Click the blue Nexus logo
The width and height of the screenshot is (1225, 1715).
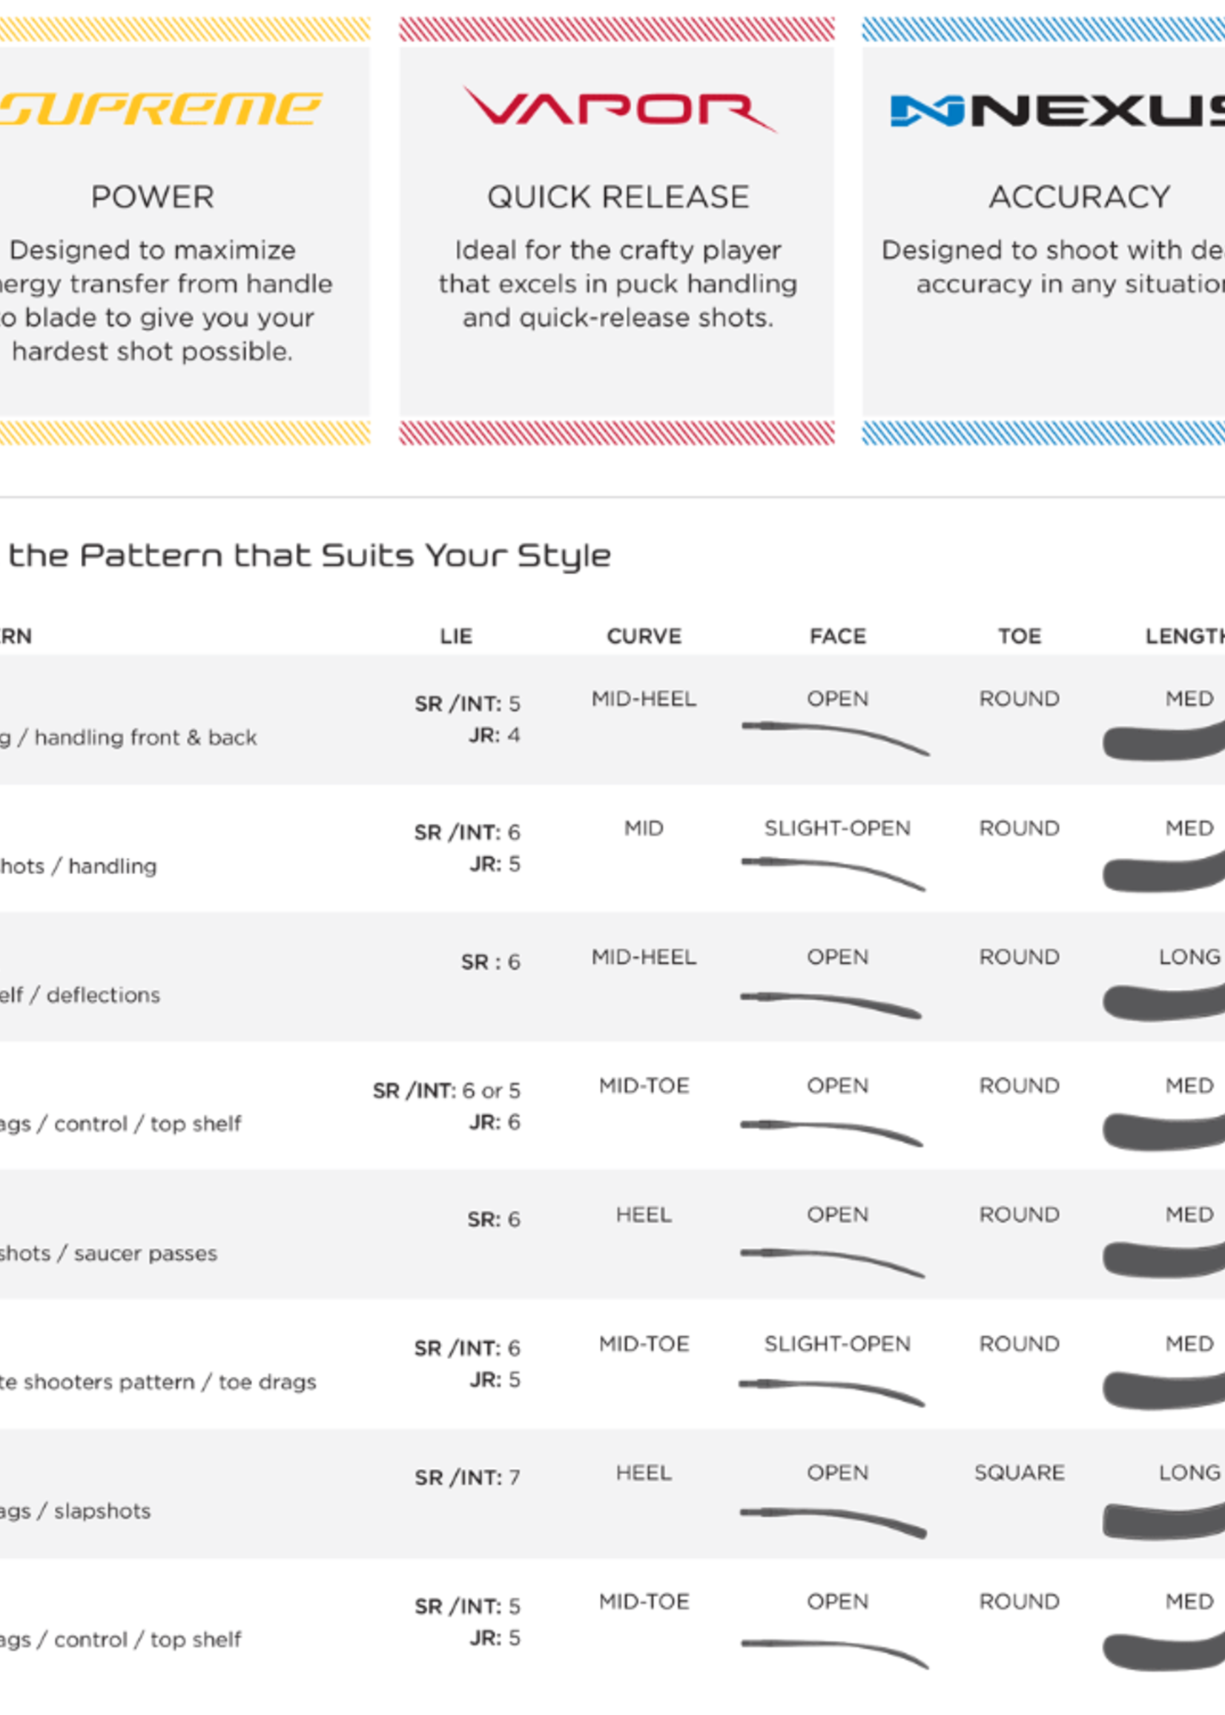tap(1057, 111)
